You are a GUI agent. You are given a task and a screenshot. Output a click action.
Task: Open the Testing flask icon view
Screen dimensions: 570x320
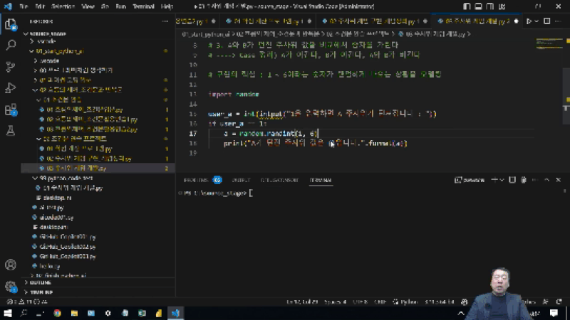(11, 131)
